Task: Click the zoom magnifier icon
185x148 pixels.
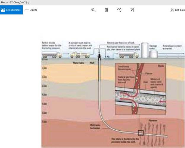Action: [93, 10]
